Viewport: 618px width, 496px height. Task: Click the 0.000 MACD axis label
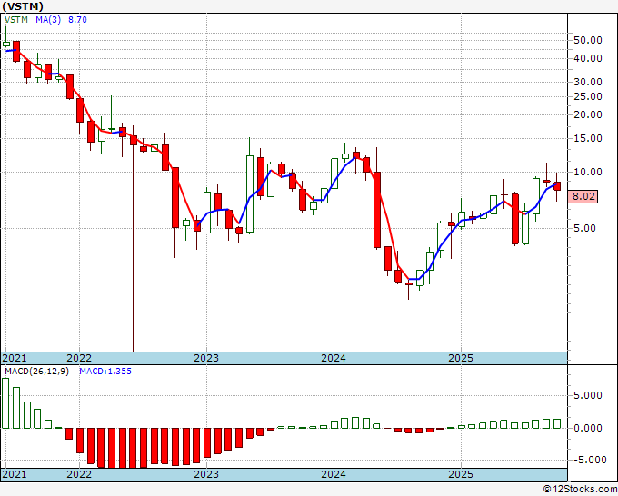coord(588,428)
